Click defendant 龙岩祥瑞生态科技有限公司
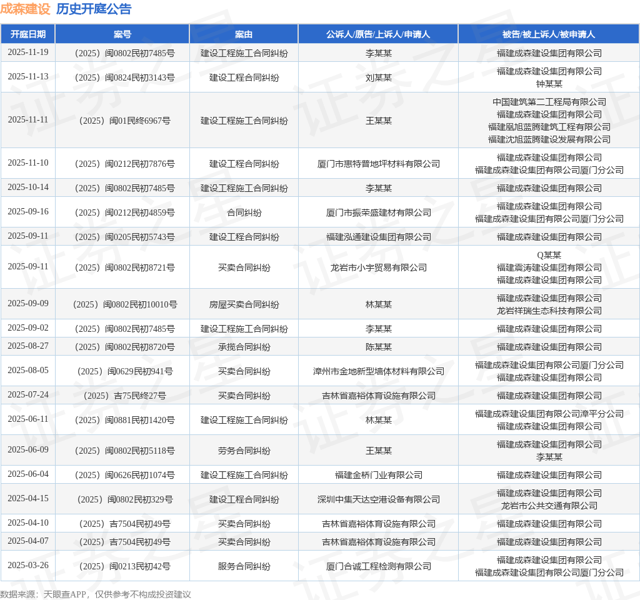 coord(549,311)
